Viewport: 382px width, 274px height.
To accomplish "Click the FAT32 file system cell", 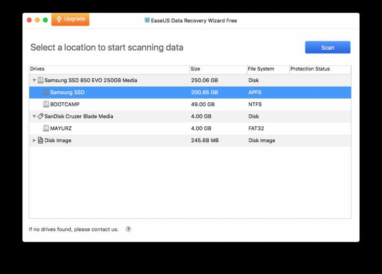I will coord(256,128).
